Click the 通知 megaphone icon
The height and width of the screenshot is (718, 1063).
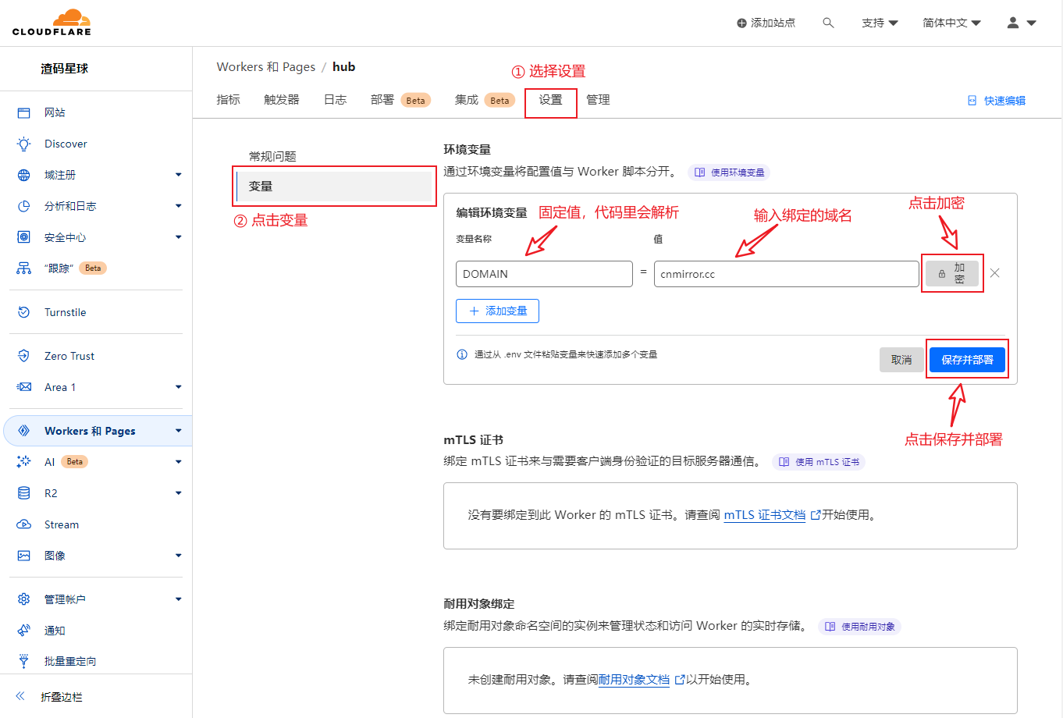pyautogui.click(x=24, y=631)
